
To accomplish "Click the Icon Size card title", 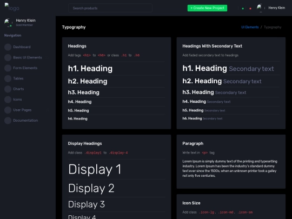I will 191,203.
